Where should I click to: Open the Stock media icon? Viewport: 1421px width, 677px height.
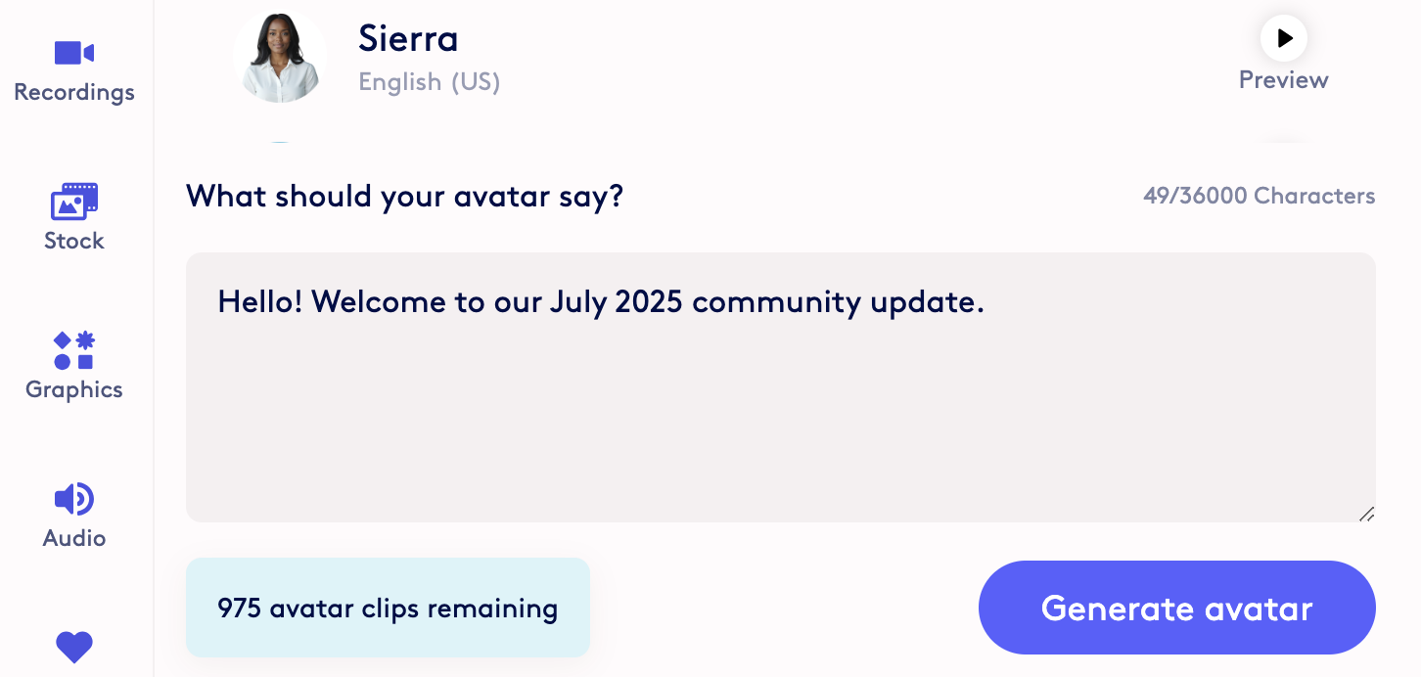74,201
